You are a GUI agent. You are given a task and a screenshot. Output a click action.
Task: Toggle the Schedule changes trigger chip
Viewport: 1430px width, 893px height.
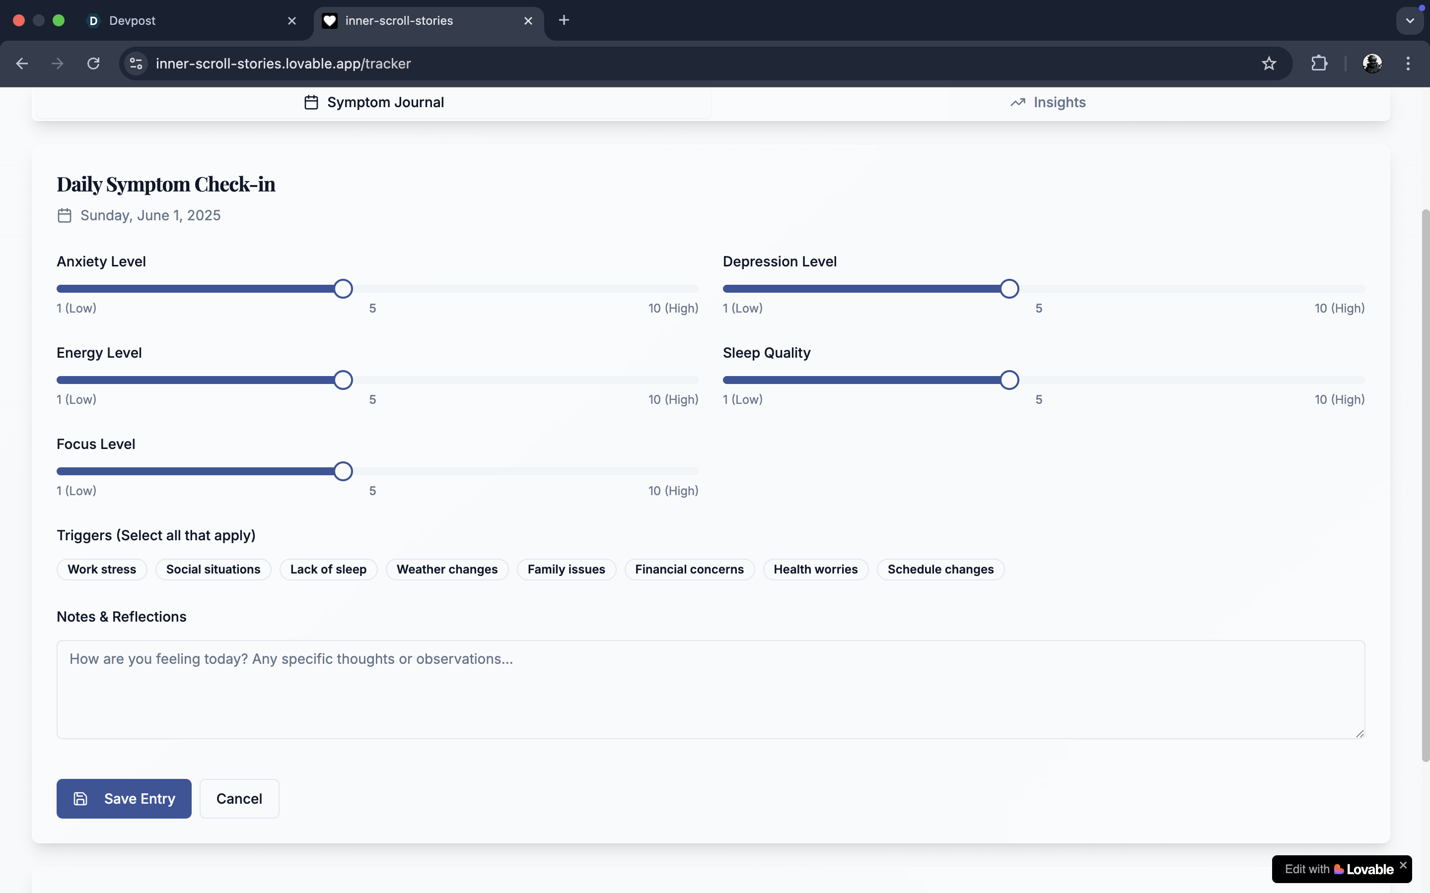pyautogui.click(x=940, y=570)
